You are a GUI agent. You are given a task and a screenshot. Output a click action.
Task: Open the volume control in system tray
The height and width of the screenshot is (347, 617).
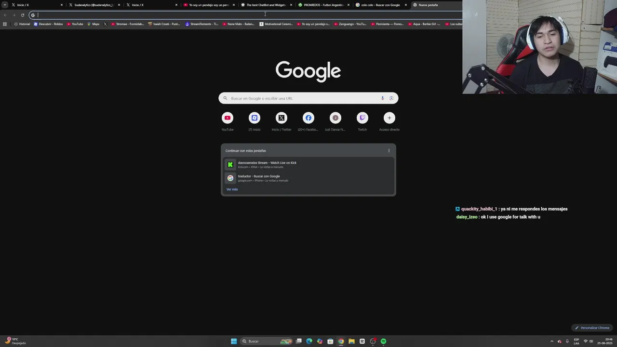591,341
